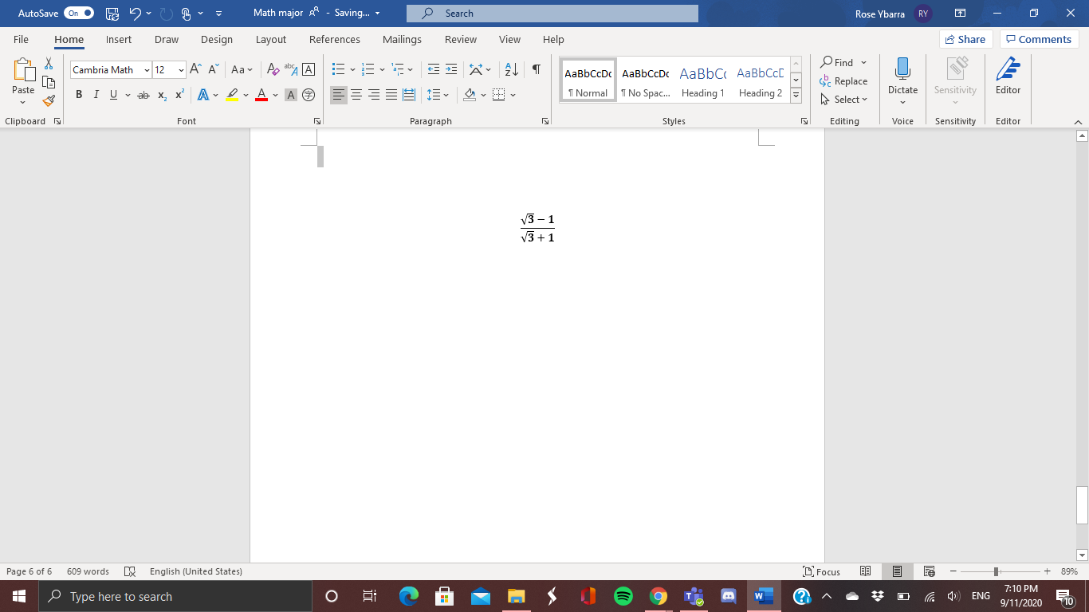Toggle subscript formatting
The image size is (1089, 612).
pyautogui.click(x=162, y=95)
